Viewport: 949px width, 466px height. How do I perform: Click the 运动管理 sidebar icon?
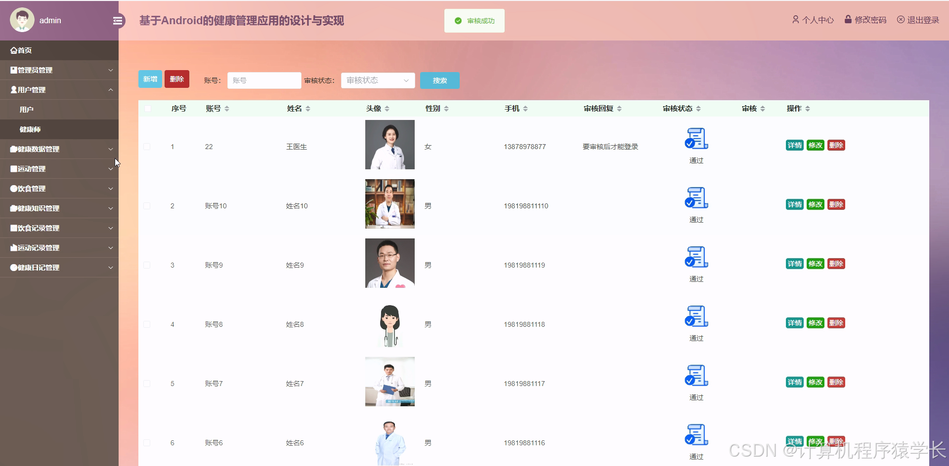pyautogui.click(x=13, y=168)
